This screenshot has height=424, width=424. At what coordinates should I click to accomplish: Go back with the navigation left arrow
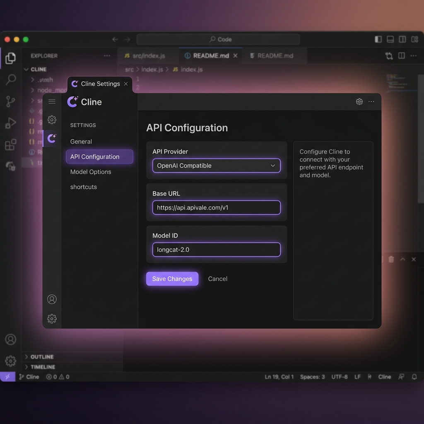click(115, 39)
